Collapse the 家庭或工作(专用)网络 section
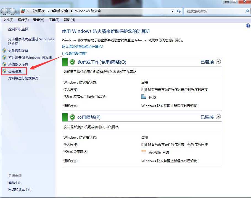The width and height of the screenshot is (251, 198). click(x=218, y=62)
